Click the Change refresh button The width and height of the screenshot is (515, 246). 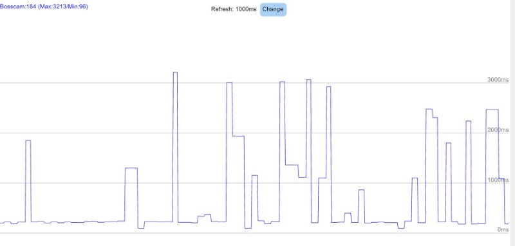(273, 10)
